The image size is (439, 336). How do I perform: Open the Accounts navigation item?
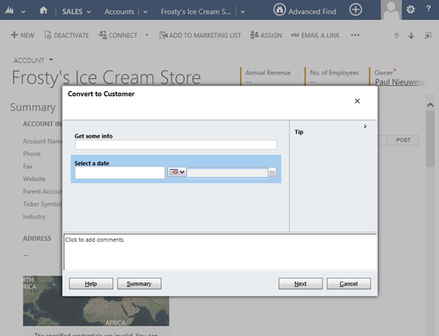[x=119, y=12]
